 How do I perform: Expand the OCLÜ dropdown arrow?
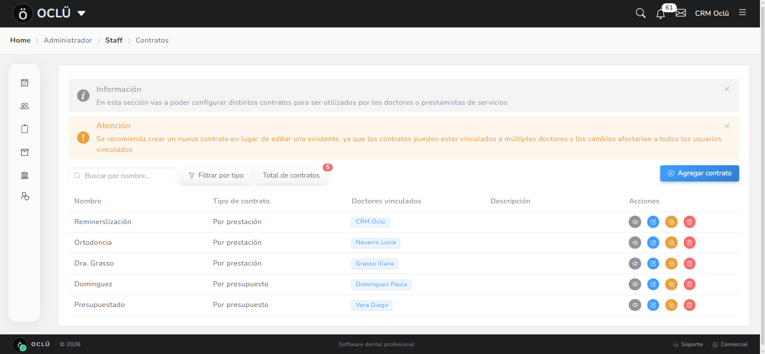[x=81, y=13]
